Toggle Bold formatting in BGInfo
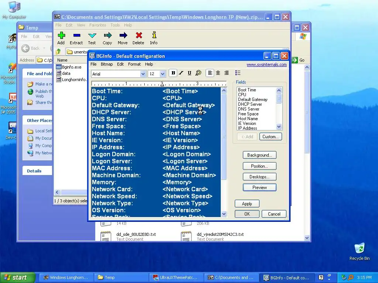This screenshot has width=378, height=283. (x=173, y=73)
